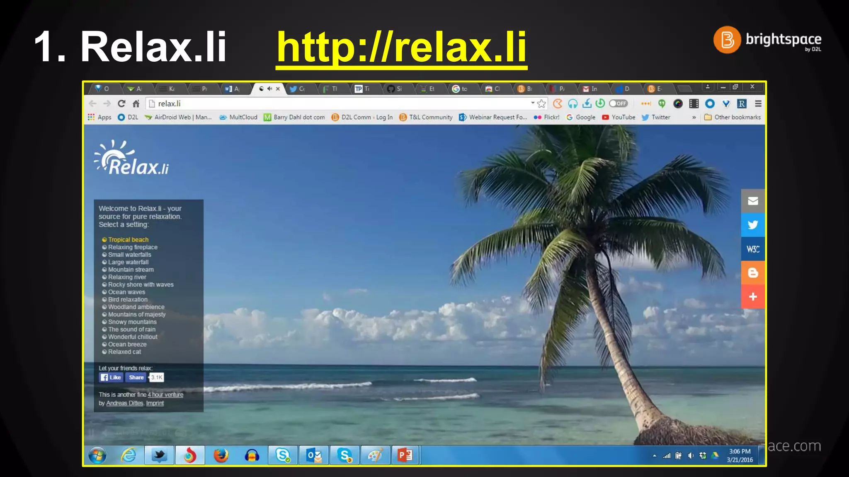The width and height of the screenshot is (849, 477).
Task: Share via the Blogger sidebar icon
Action: coord(753,273)
